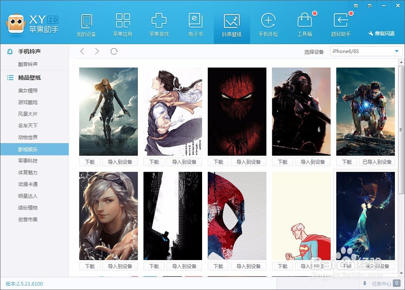Open the cartoon Superman wallpaper
Viewport: 405px width, 290px height.
[301, 216]
